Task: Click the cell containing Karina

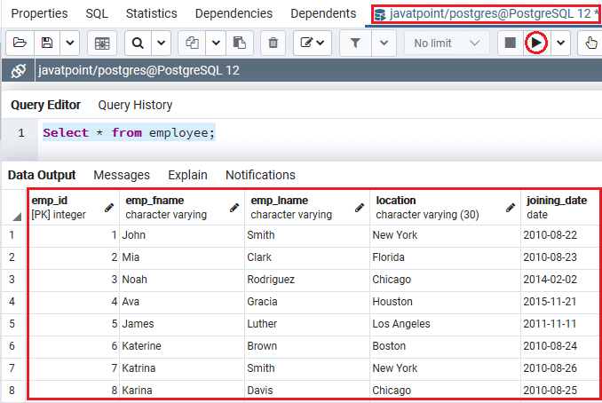Action: 182,391
